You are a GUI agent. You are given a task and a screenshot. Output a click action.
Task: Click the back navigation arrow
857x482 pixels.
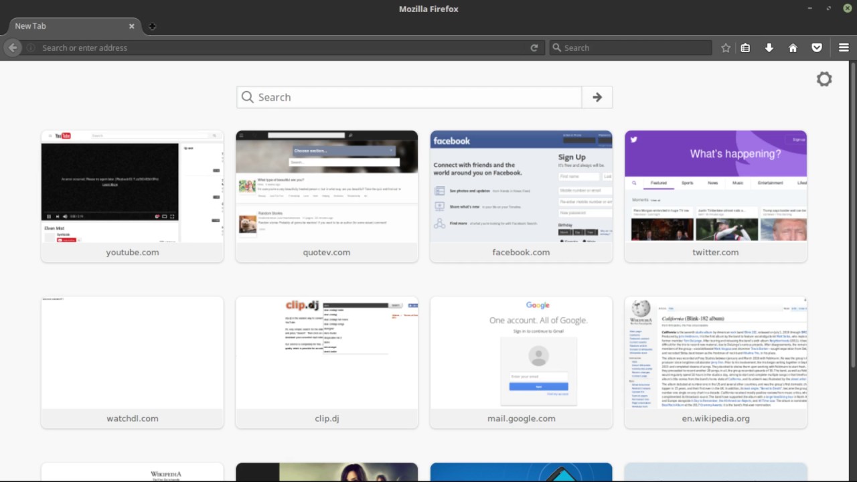pyautogui.click(x=12, y=48)
